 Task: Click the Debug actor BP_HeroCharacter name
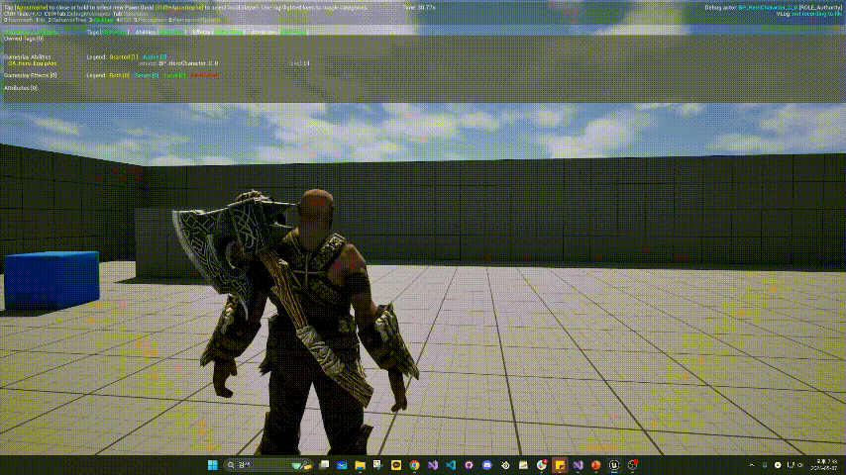pyautogui.click(x=767, y=8)
